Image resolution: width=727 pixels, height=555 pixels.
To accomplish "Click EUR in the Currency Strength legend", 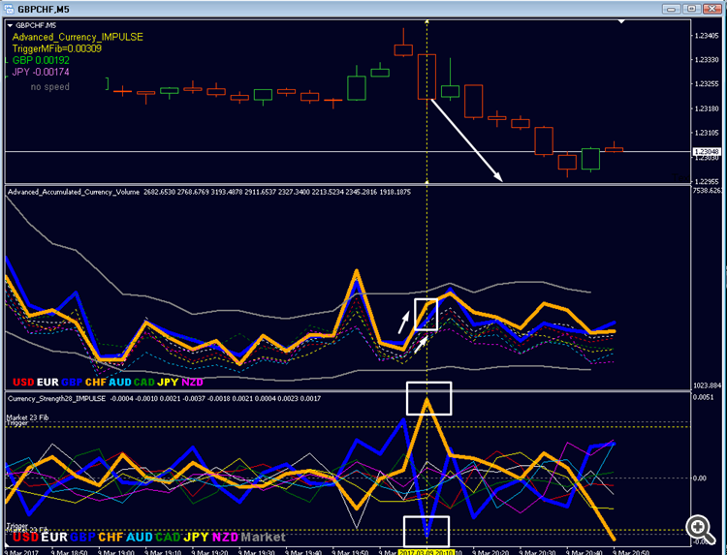I will (54, 538).
